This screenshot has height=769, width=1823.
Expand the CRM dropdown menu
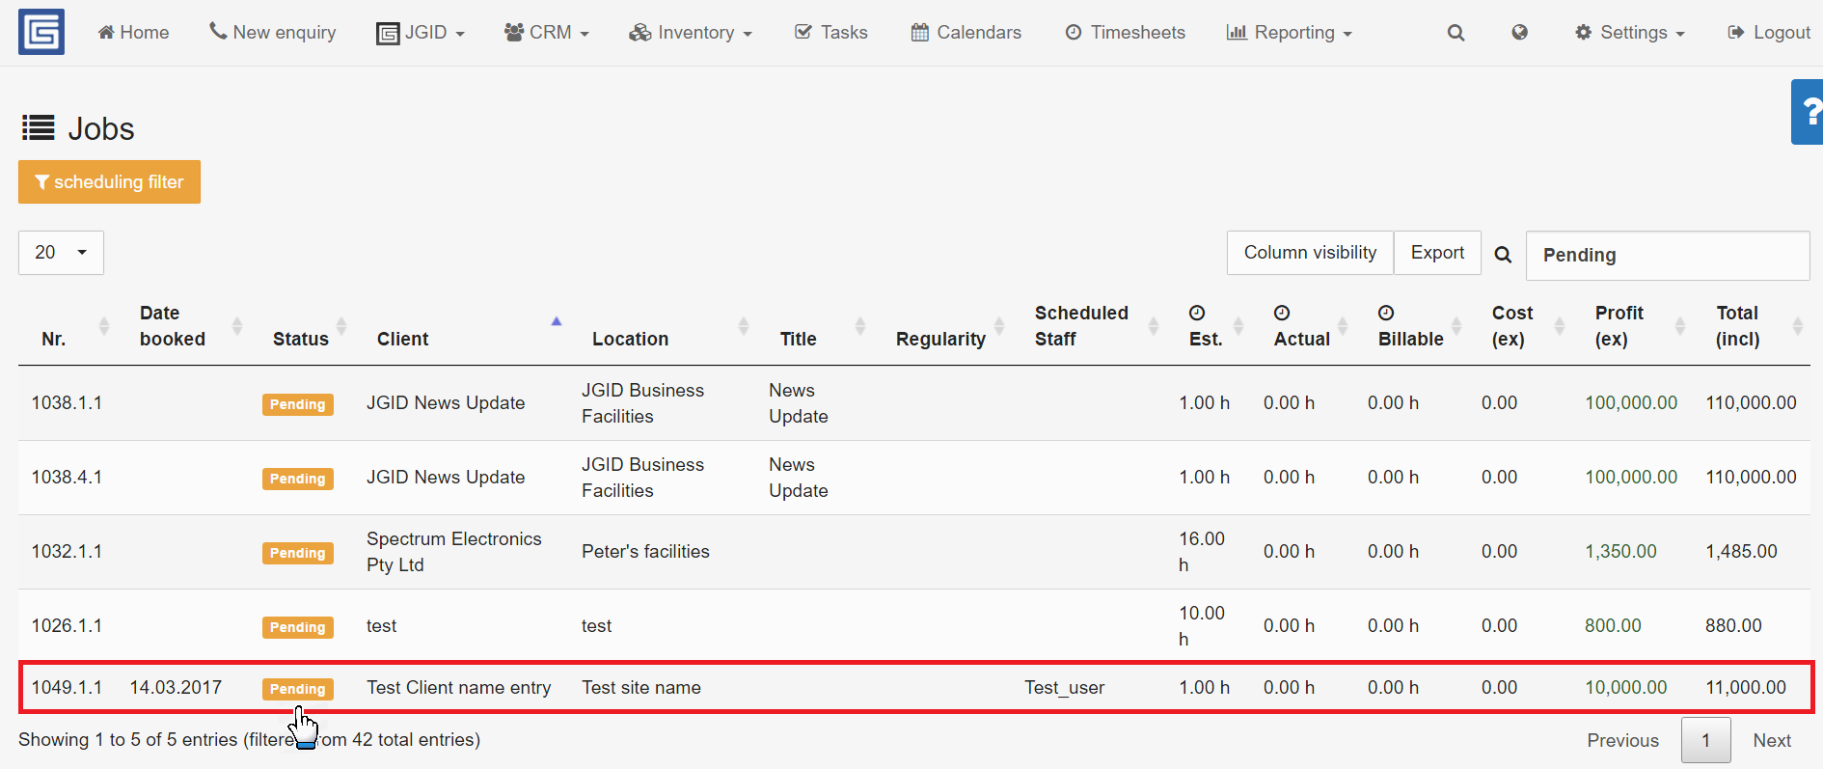[x=546, y=33]
